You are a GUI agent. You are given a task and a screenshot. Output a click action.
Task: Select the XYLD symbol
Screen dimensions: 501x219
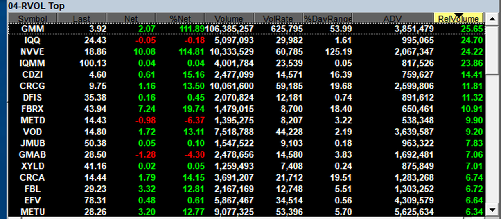(x=33, y=166)
